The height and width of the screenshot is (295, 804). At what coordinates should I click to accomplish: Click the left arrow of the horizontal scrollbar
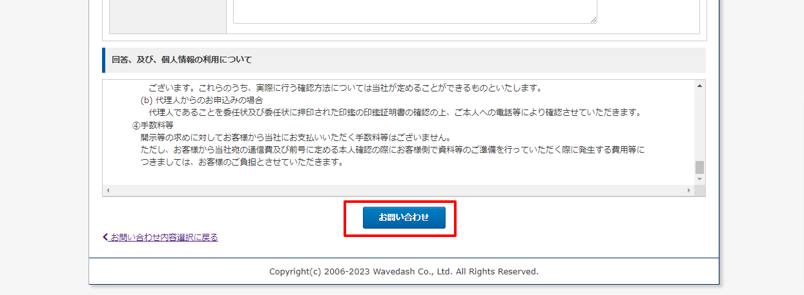108,191
